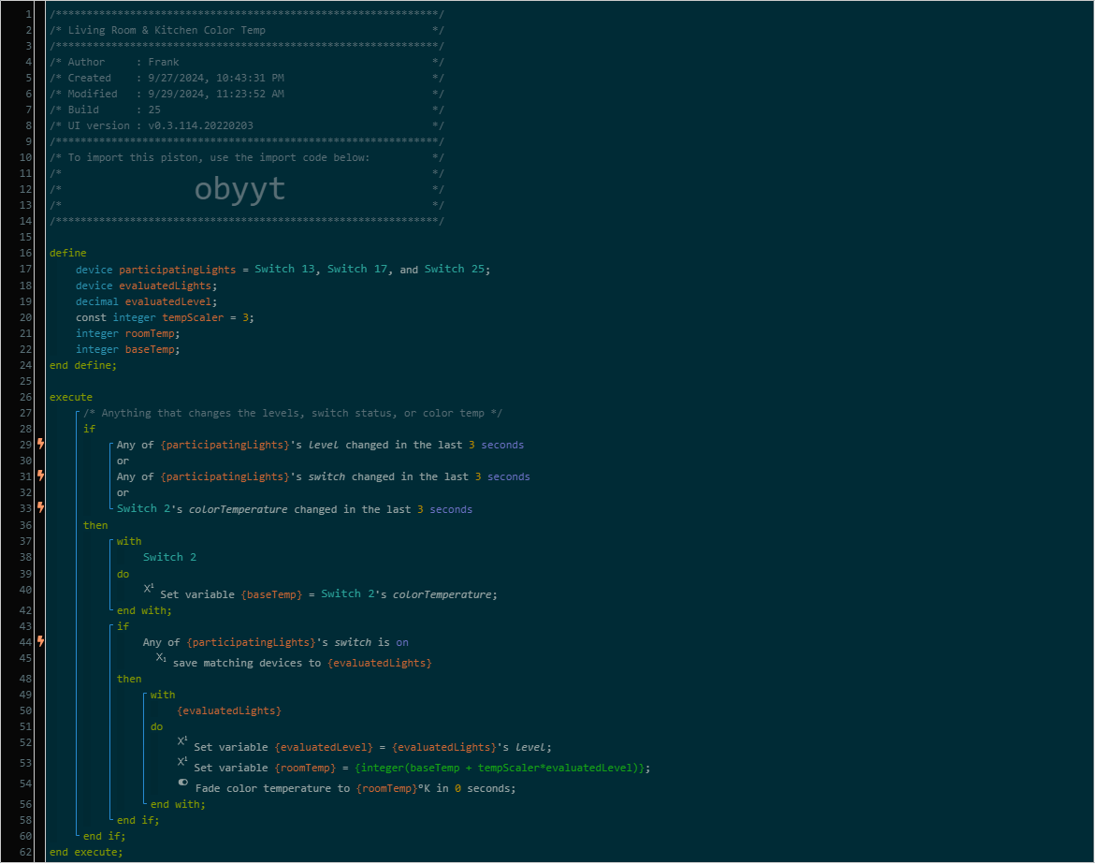The image size is (1102, 864).
Task: Click the if keyword on line 43
Action: click(123, 627)
